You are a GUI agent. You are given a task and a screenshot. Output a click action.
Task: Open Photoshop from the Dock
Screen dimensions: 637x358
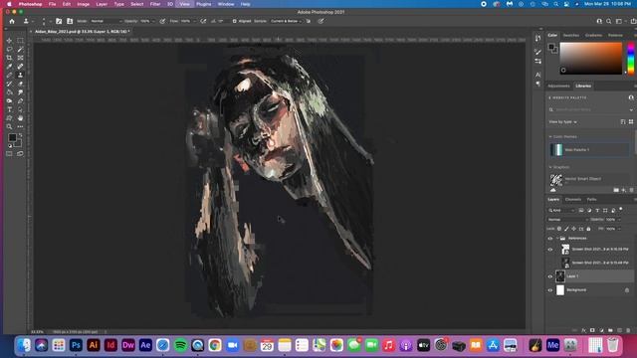tap(76, 345)
